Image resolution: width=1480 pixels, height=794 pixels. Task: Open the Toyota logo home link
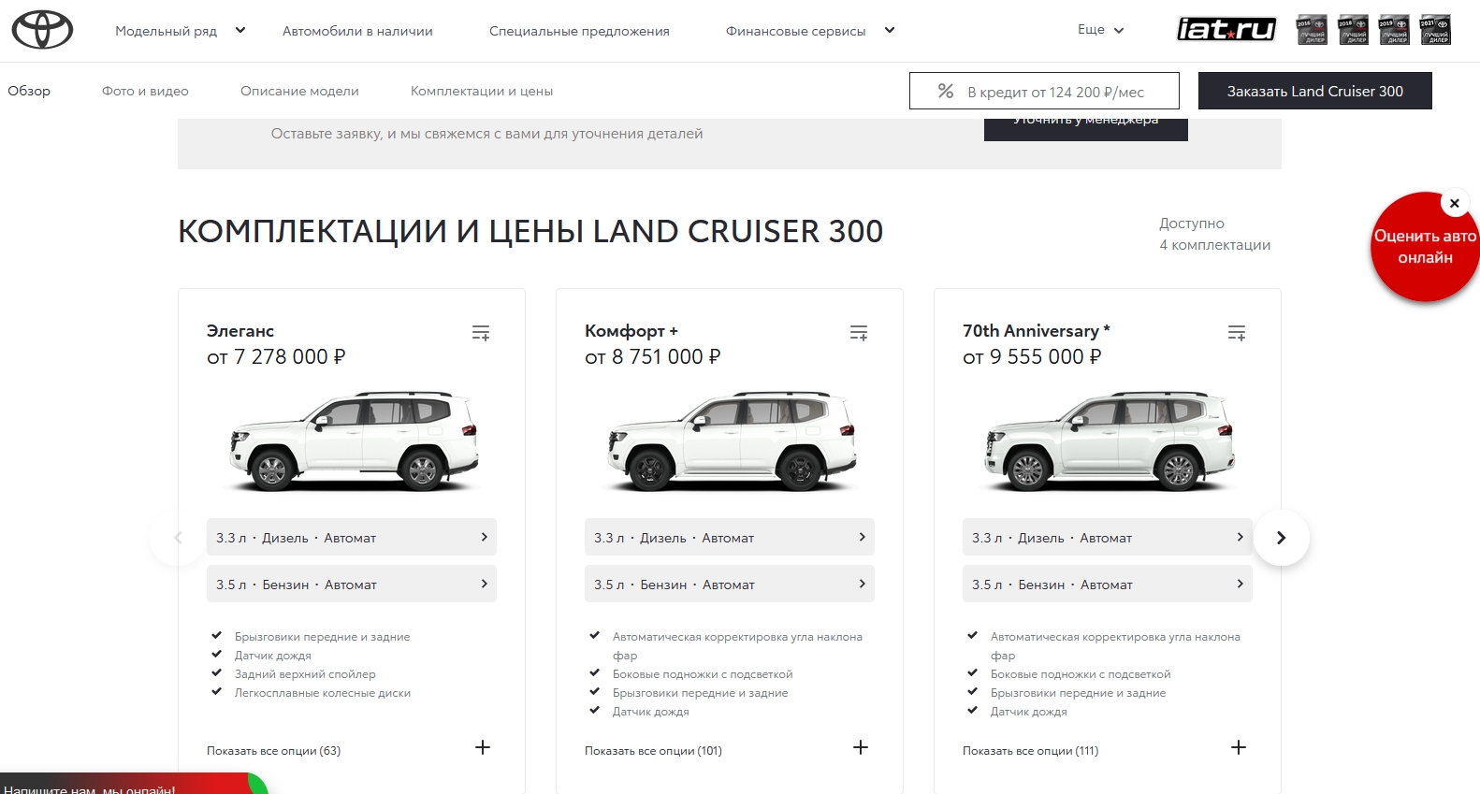(x=42, y=30)
